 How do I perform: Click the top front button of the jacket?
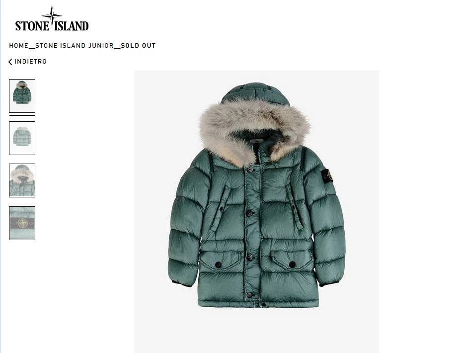[x=250, y=170]
